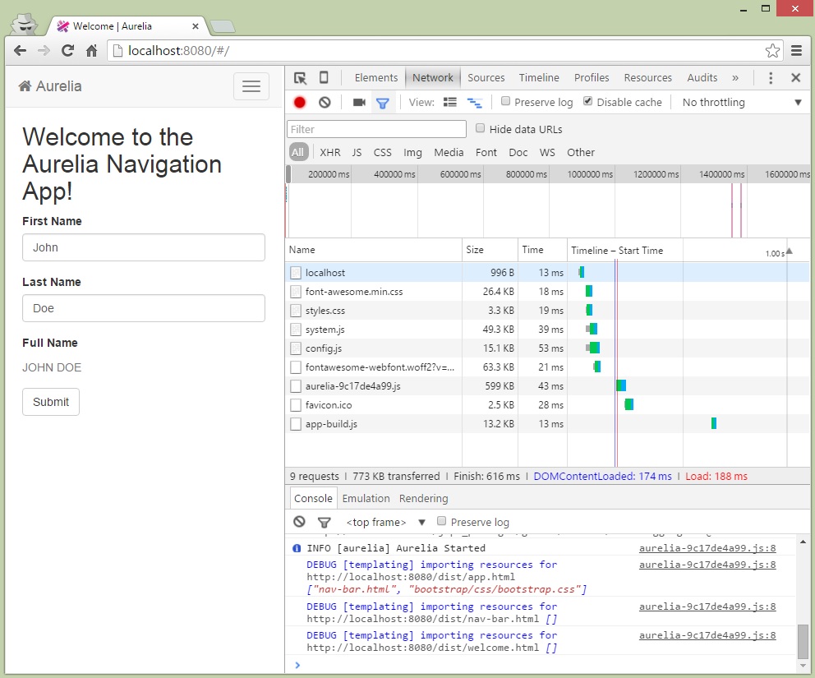
Task: Close the Welcome | Aurelia tab
Action: 196,26
